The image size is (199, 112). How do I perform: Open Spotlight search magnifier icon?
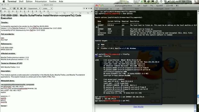[x=195, y=1]
